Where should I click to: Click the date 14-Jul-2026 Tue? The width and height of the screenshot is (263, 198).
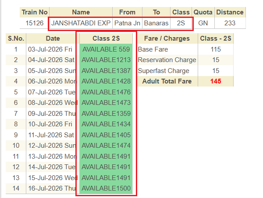point(52,167)
